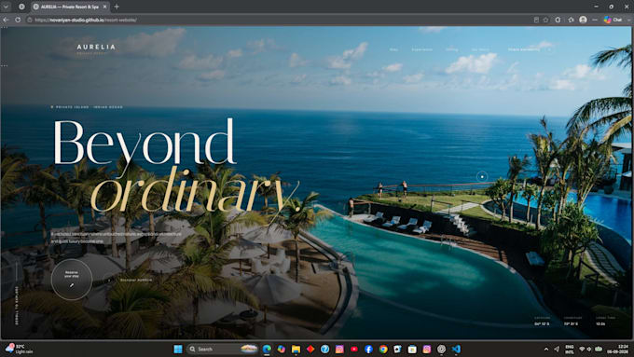The image size is (634, 357).
Task: Follow the Discover Aurelia link
Action: coord(136,280)
